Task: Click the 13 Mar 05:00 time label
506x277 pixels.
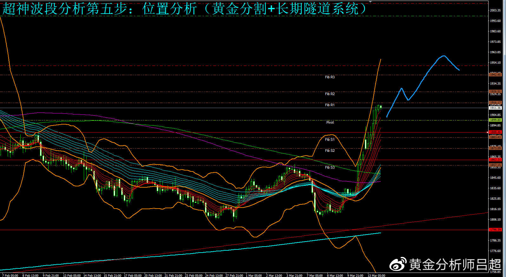Action: click(376, 275)
